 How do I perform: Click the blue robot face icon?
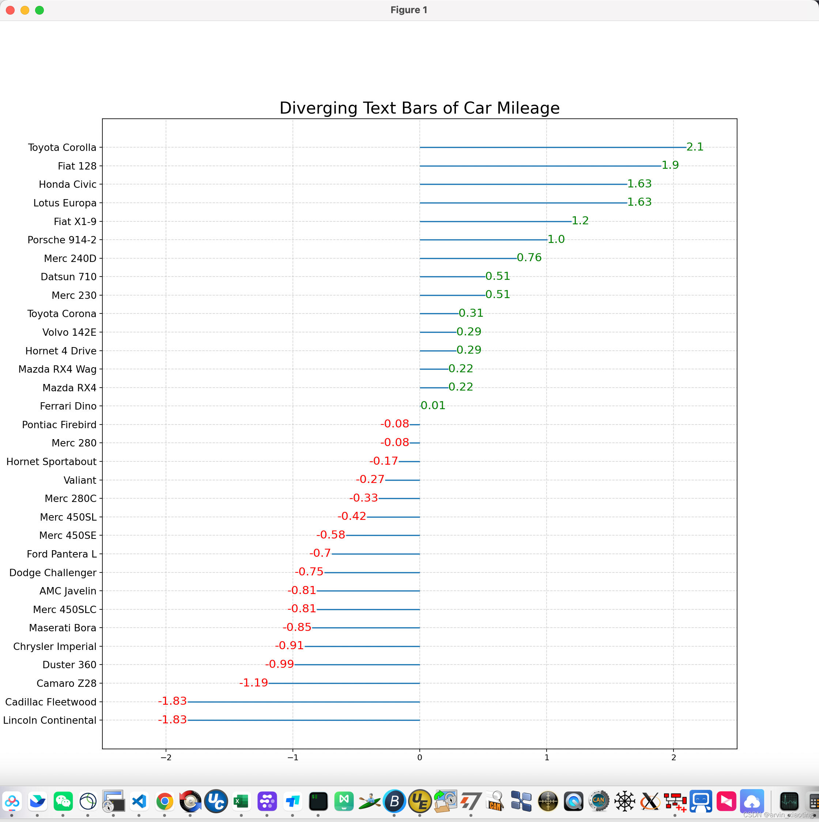[701, 802]
